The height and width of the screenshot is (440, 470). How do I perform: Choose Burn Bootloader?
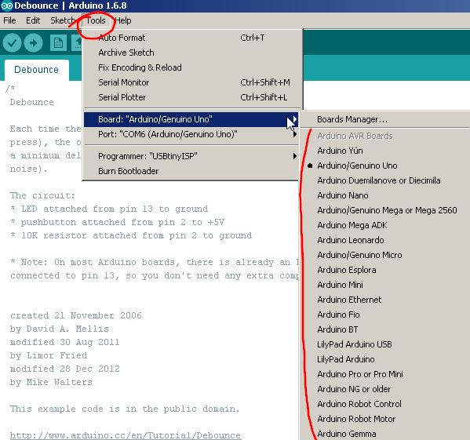coord(191,171)
